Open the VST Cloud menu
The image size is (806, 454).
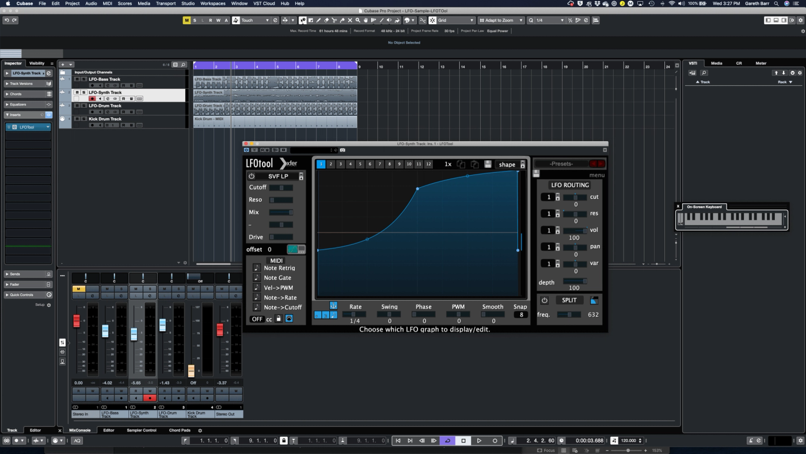264,3
